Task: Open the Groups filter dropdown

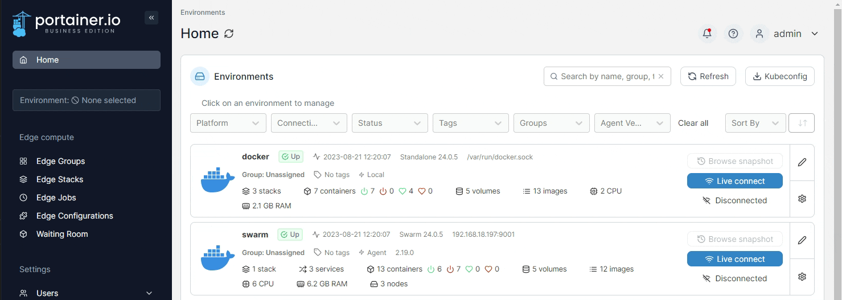Action: (x=552, y=123)
